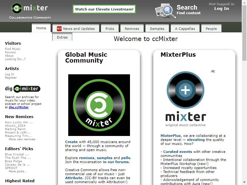Open the Mozart & ccMi... remix

pyautogui.click(x=18, y=133)
